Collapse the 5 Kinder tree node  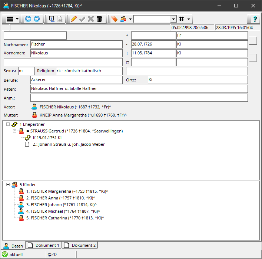coord(8,184)
